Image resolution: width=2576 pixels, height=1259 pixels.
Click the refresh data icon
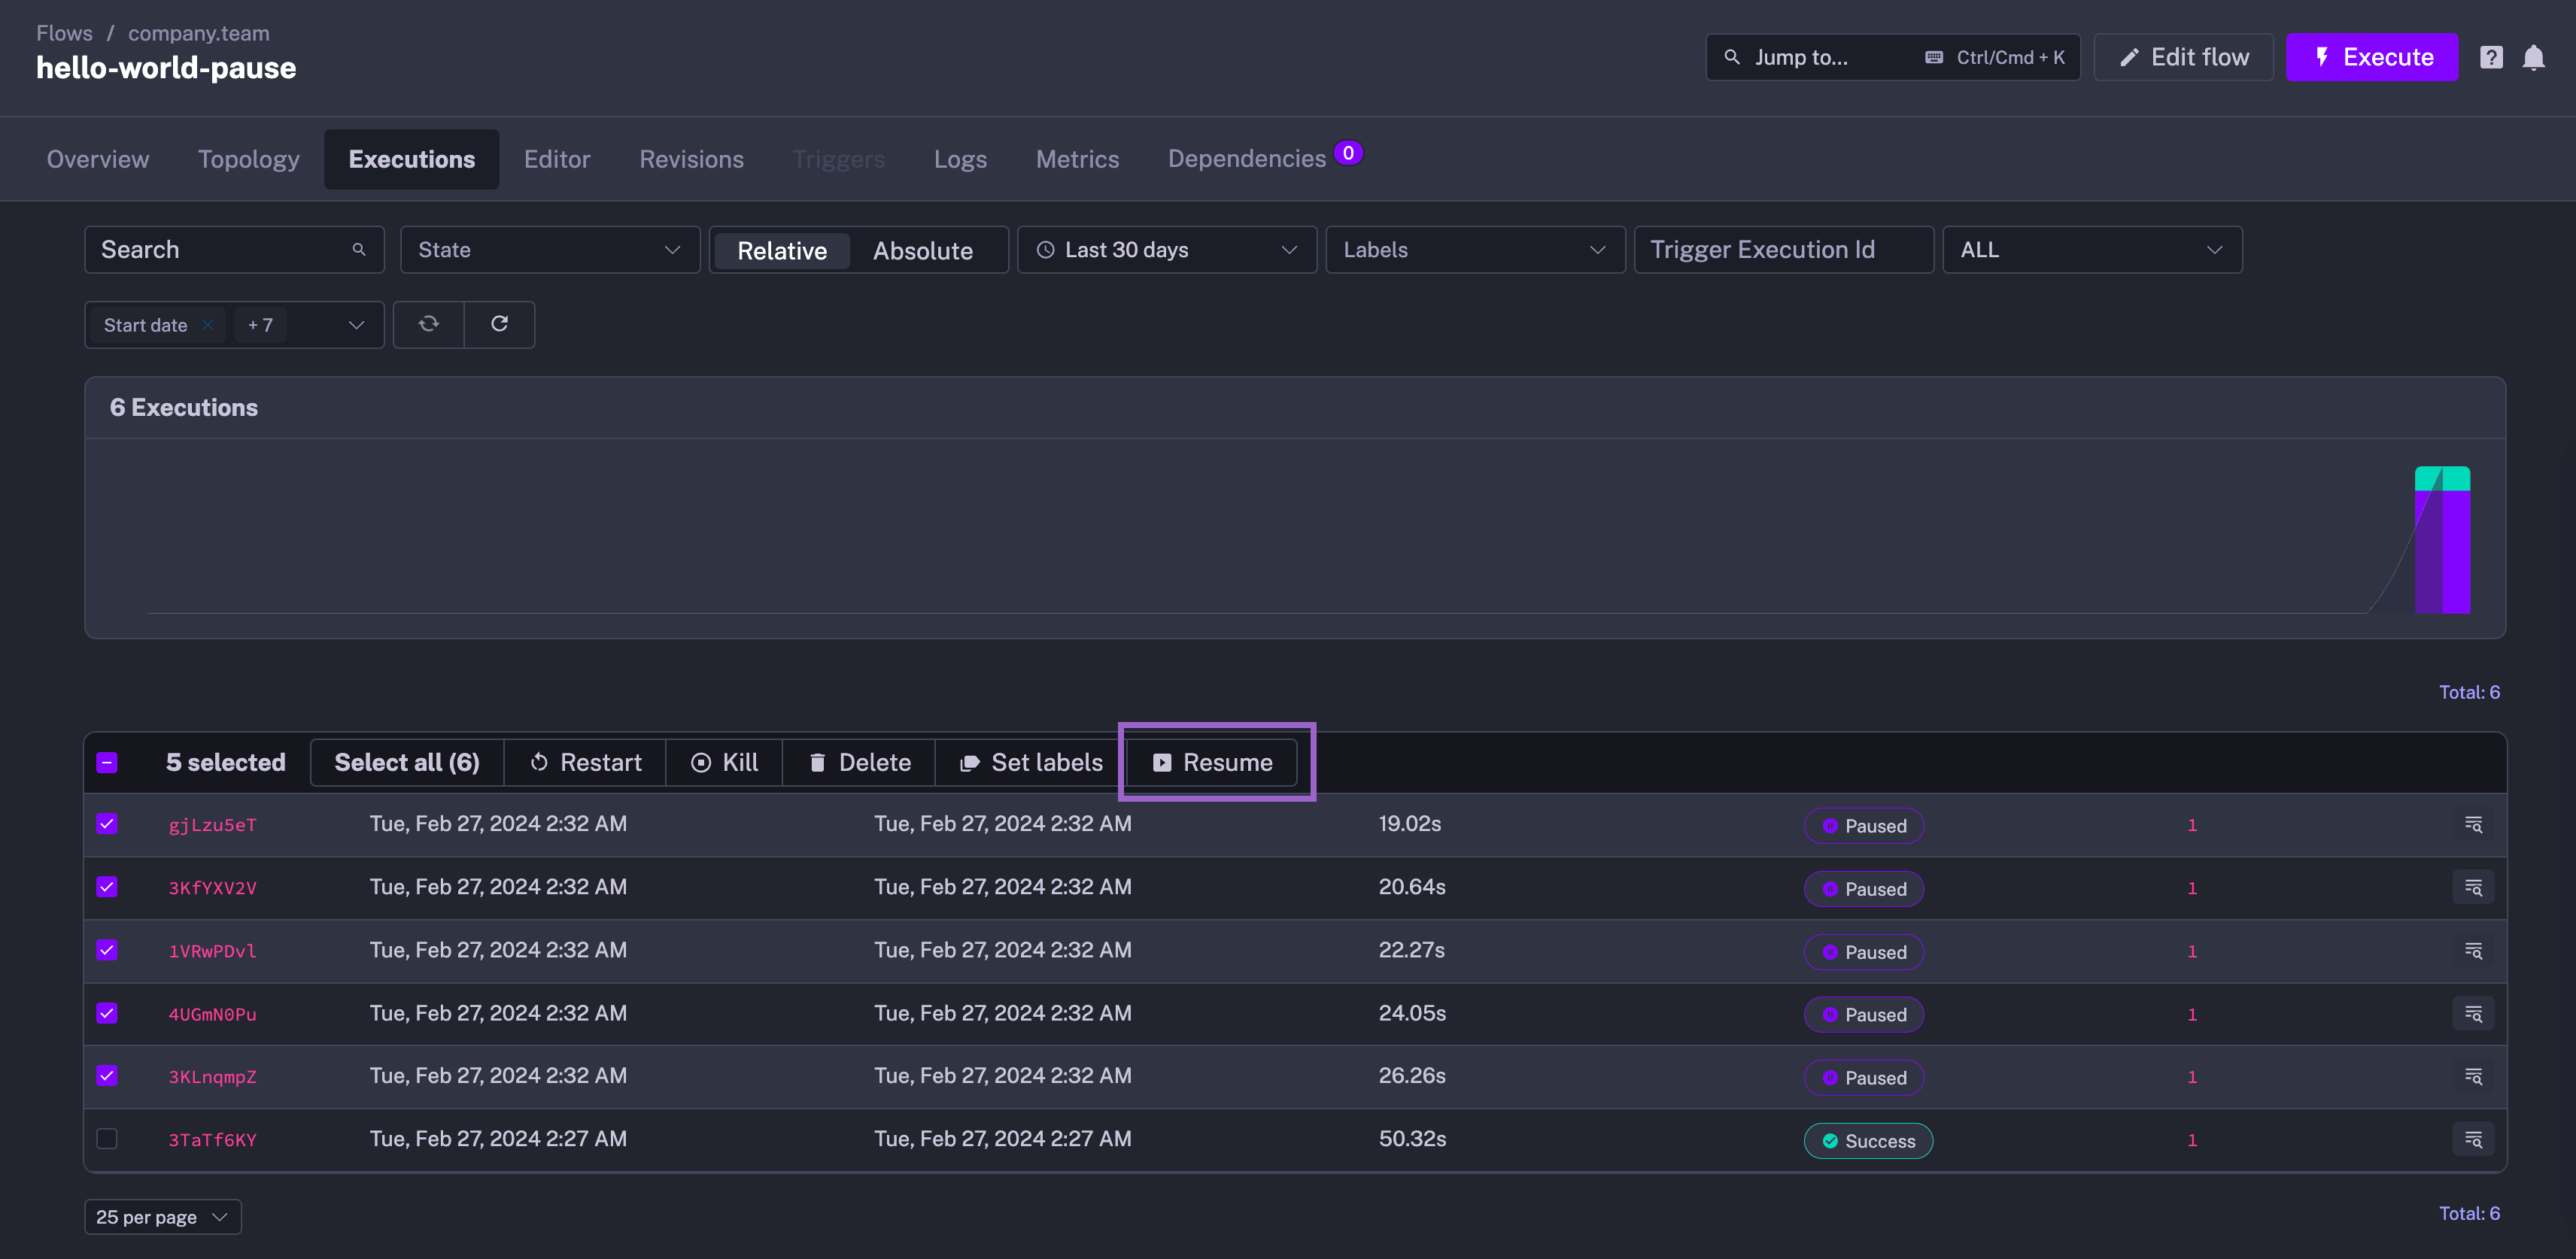pos(499,324)
